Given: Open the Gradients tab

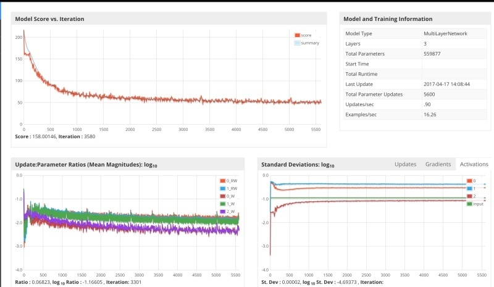Looking at the screenshot, I should coord(437,164).
